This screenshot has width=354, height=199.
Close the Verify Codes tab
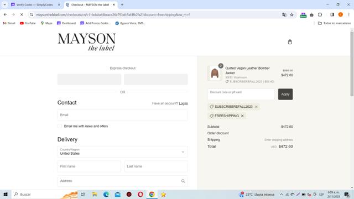click(x=59, y=4)
